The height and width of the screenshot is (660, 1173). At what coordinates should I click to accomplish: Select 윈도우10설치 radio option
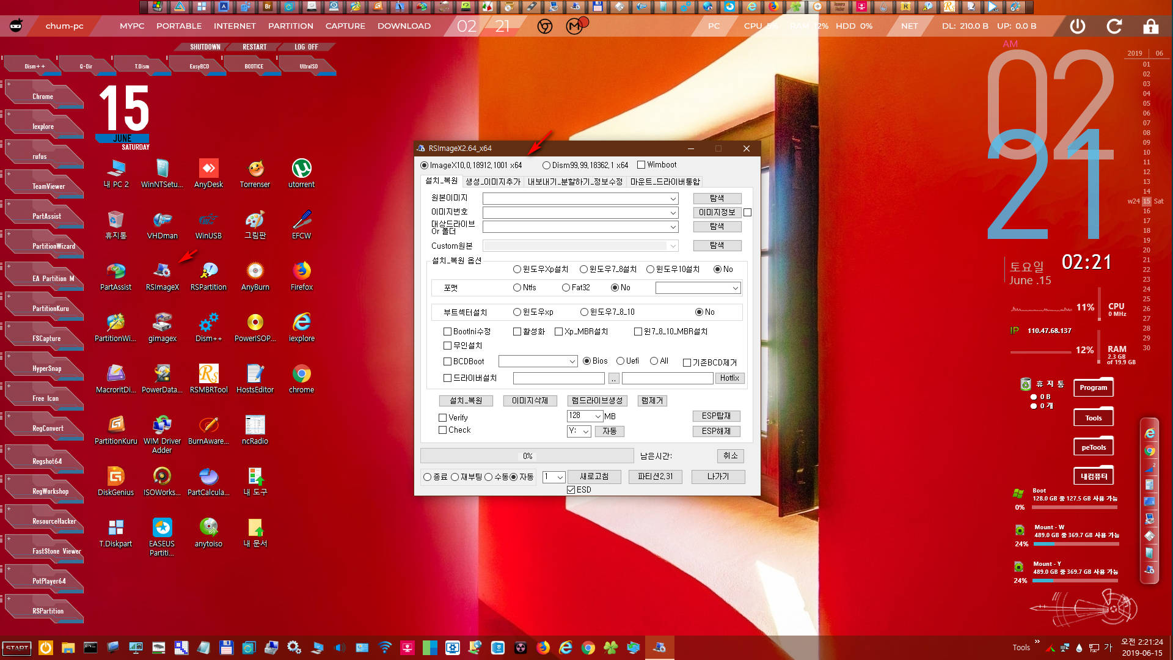point(651,269)
